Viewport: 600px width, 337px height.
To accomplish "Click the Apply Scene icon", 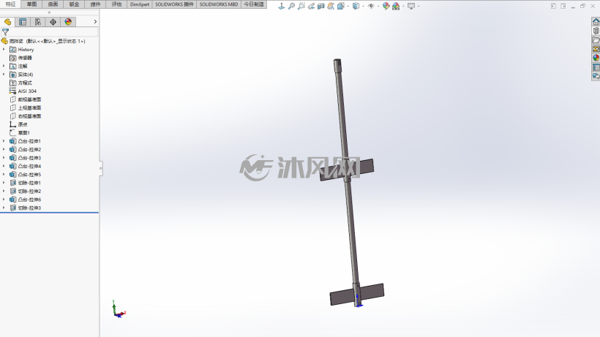I will 396,6.
